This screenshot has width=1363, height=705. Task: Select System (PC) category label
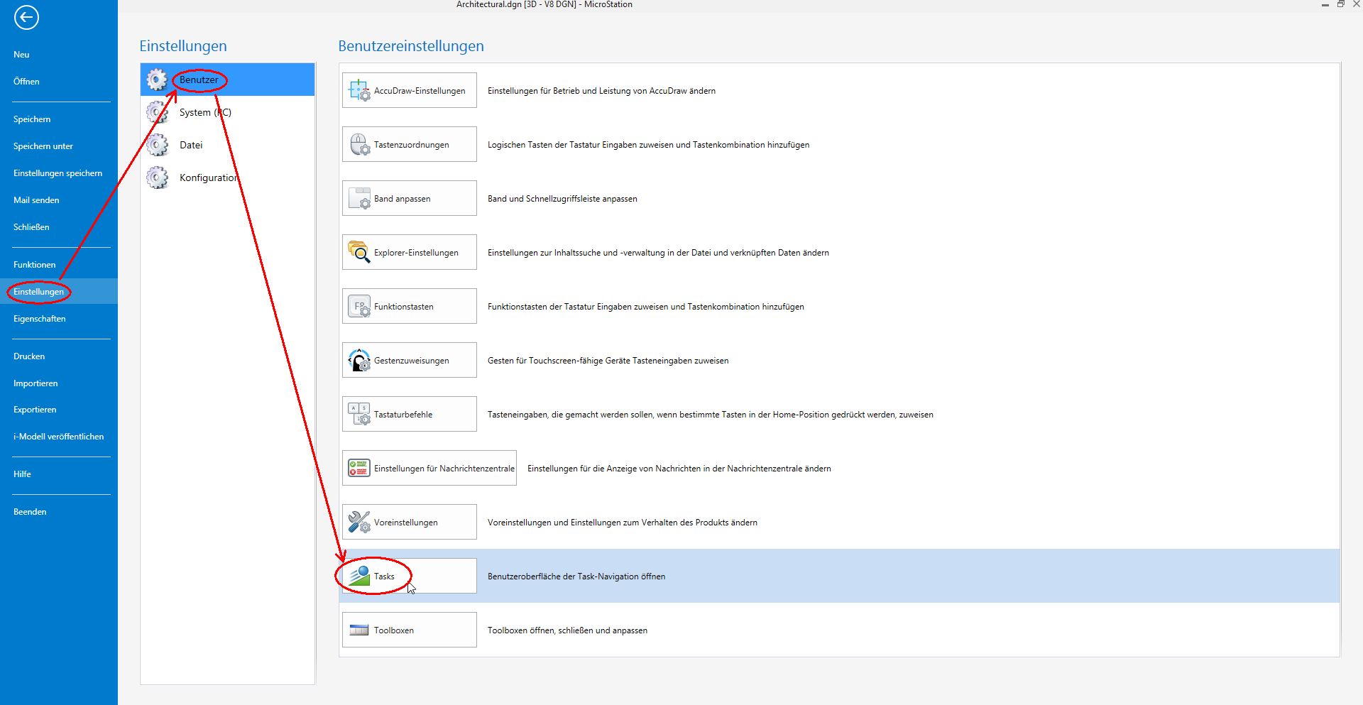tap(205, 112)
